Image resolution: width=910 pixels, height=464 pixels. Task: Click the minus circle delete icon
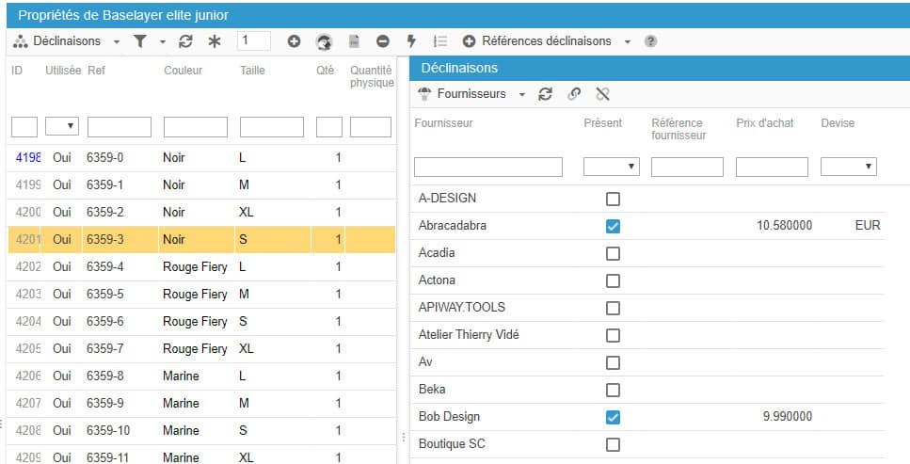(382, 41)
